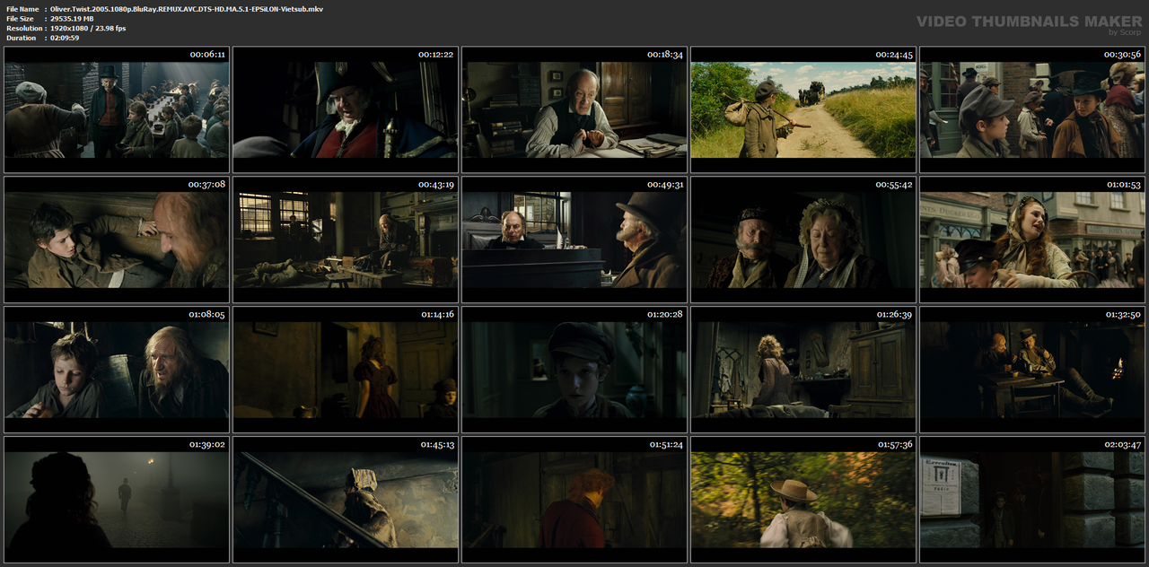Open the forest frame at 01:57:36

[x=803, y=500]
